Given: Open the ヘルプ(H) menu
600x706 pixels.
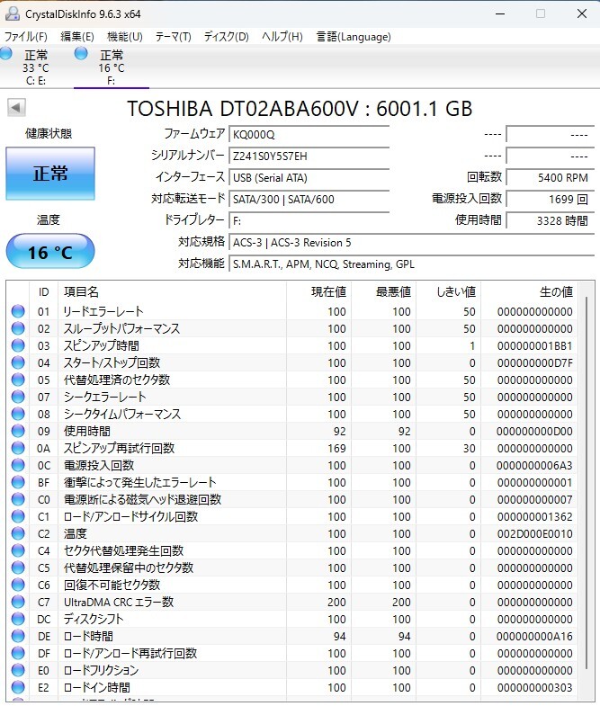Looking at the screenshot, I should click(x=282, y=37).
